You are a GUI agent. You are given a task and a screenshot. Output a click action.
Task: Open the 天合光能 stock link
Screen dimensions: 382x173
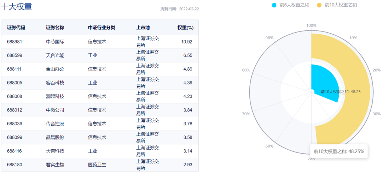tap(55, 55)
